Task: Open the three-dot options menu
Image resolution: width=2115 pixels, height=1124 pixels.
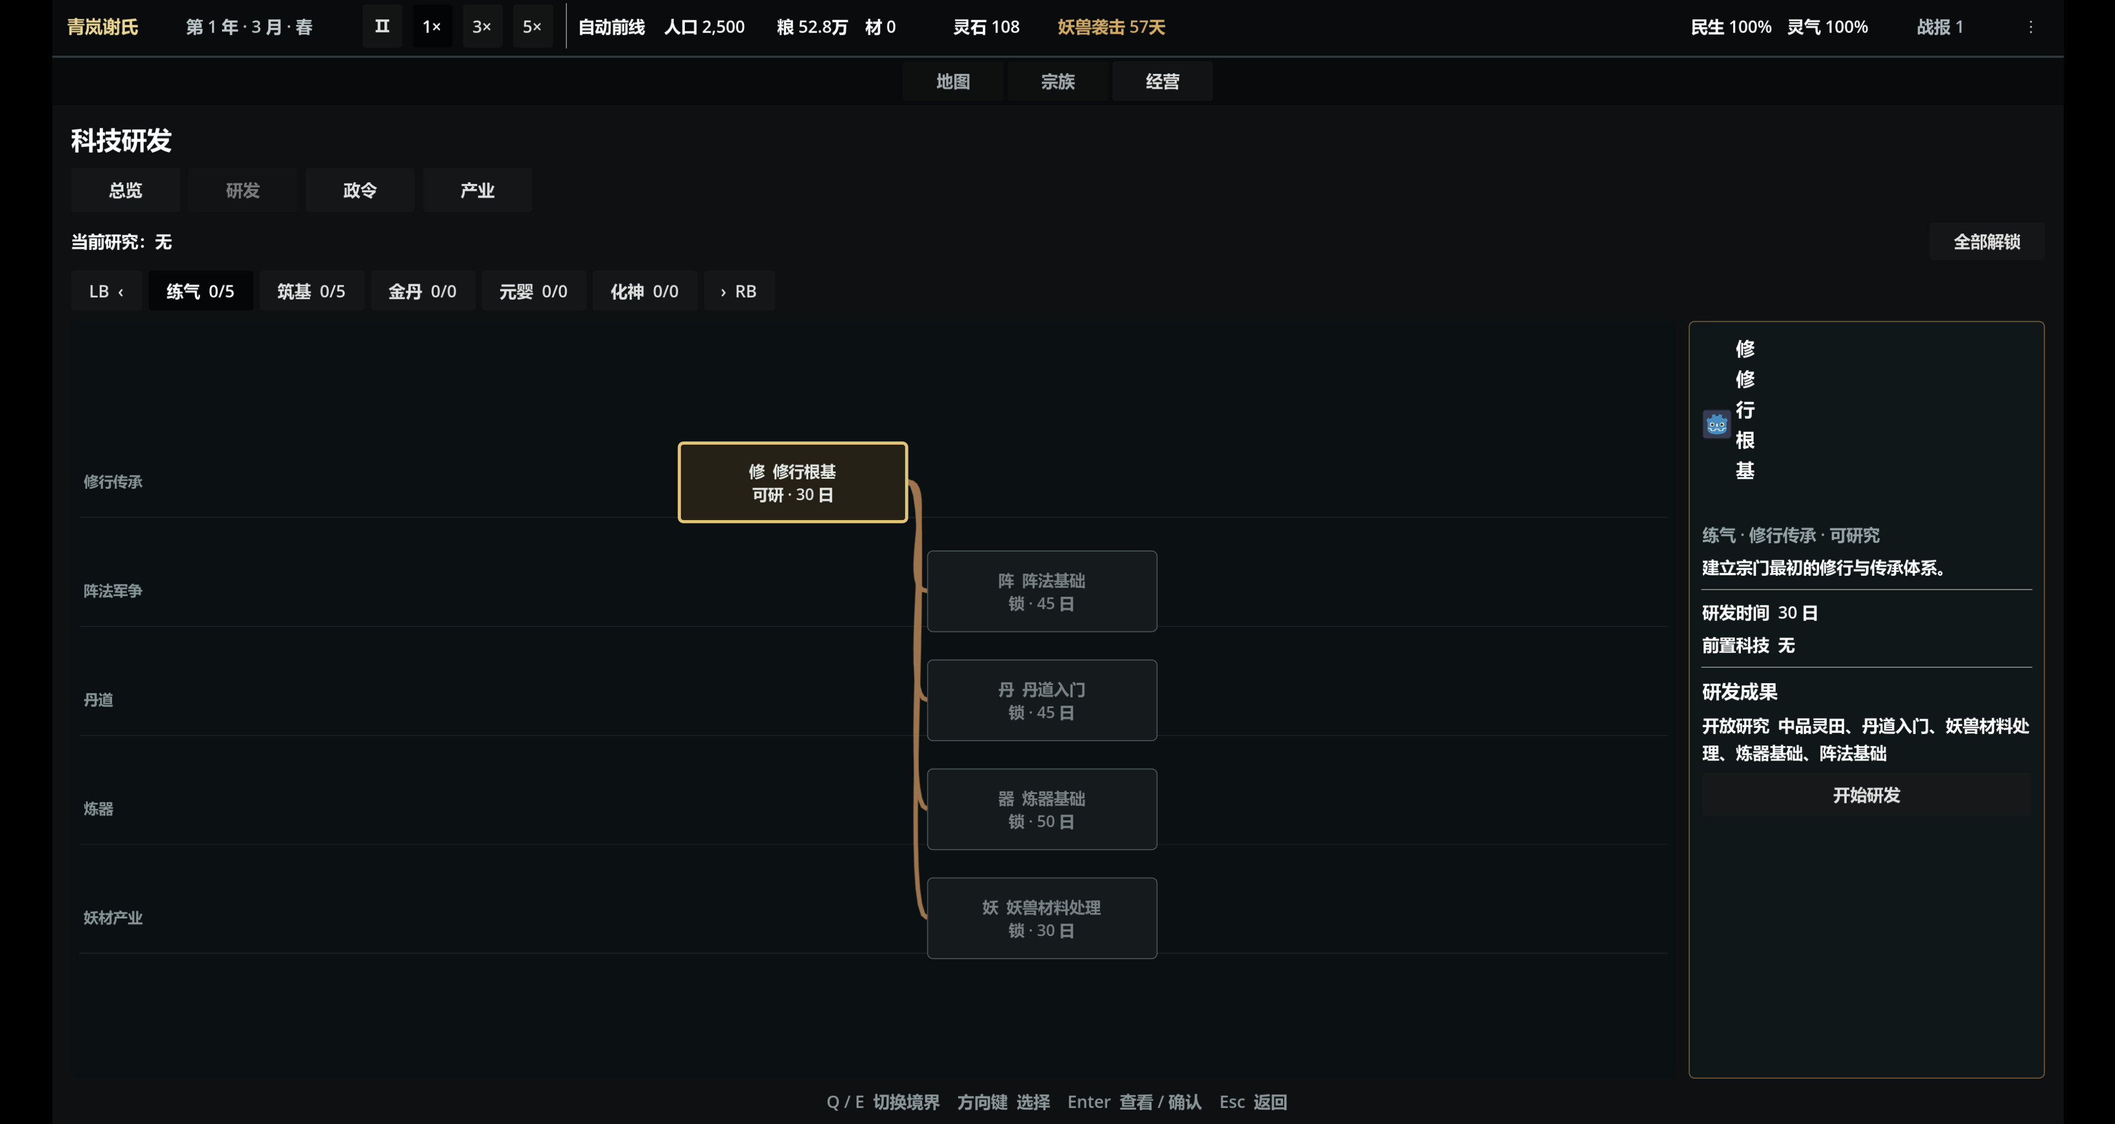Action: (2030, 27)
